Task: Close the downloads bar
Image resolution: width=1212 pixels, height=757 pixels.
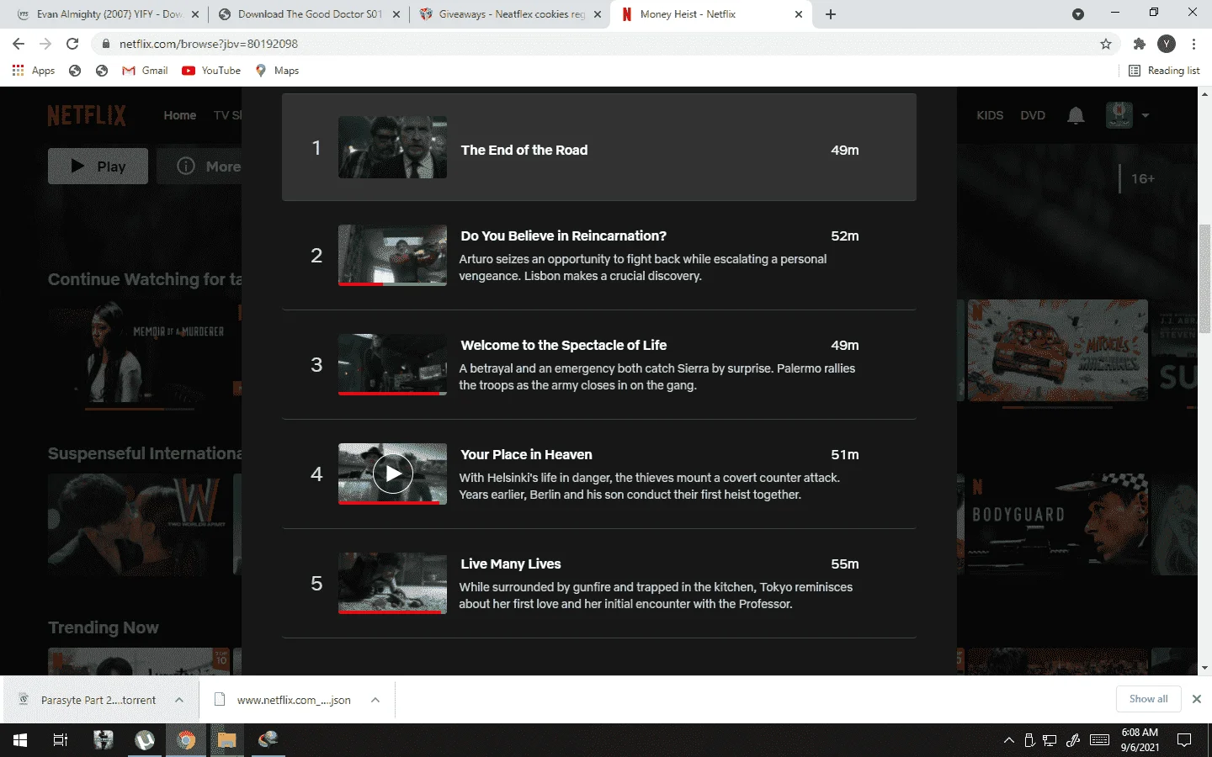Action: coord(1196,699)
